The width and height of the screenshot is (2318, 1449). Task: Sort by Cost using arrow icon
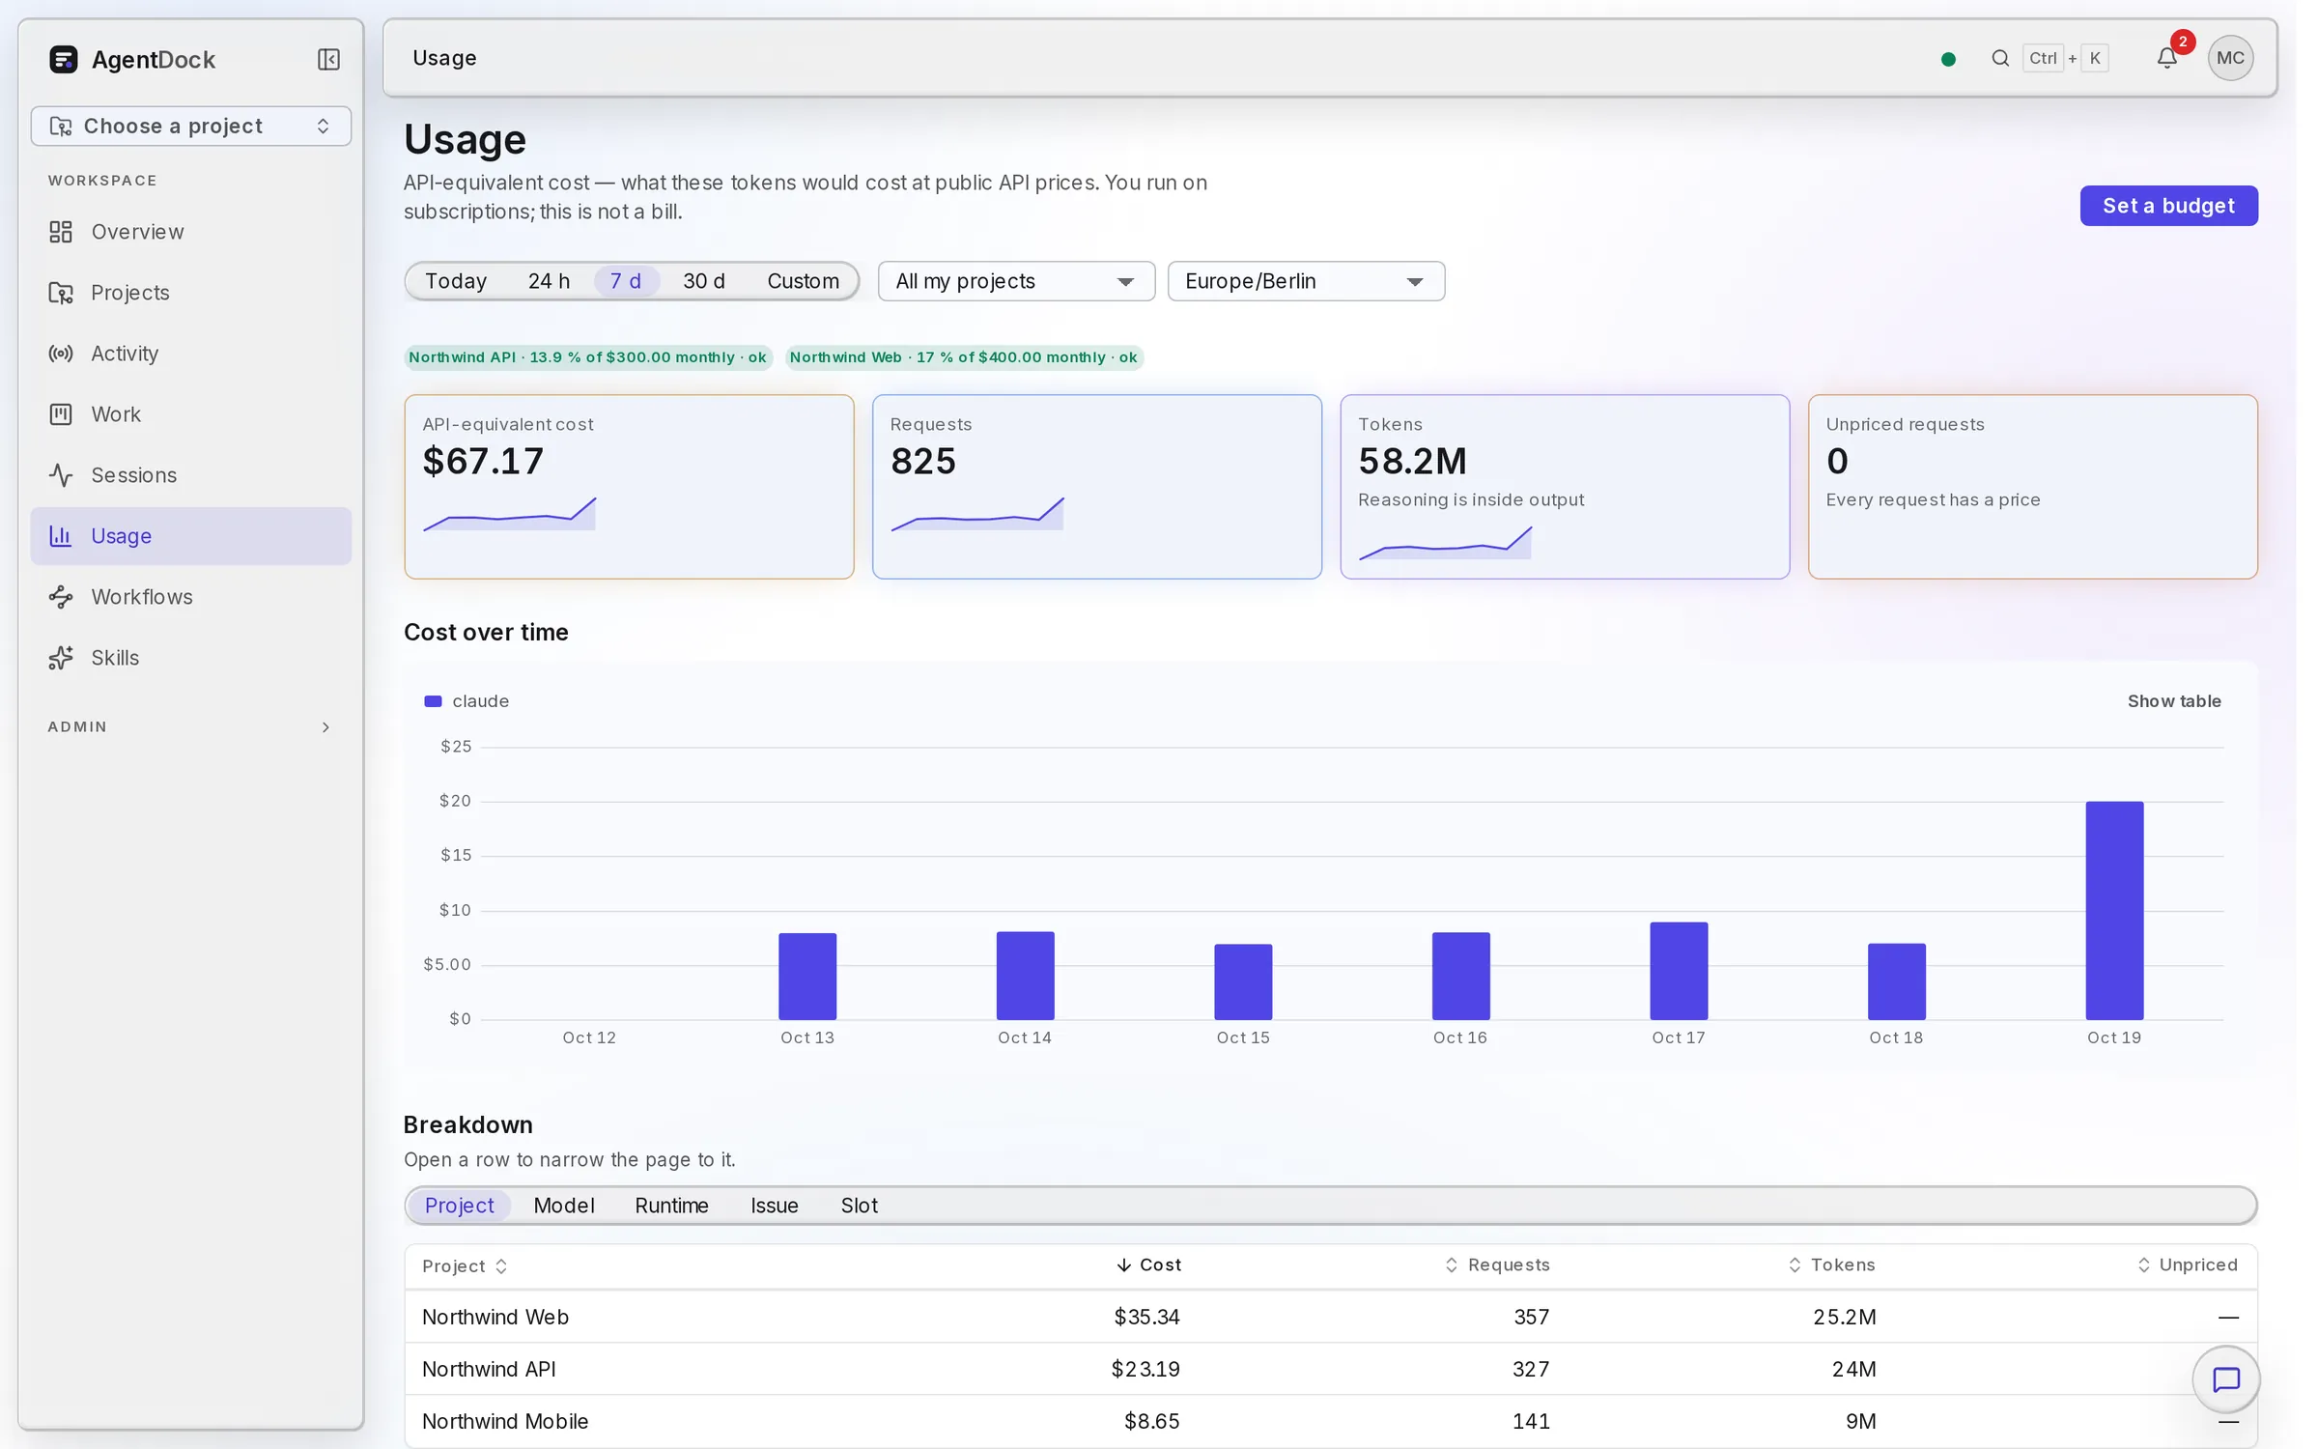1123,1265
